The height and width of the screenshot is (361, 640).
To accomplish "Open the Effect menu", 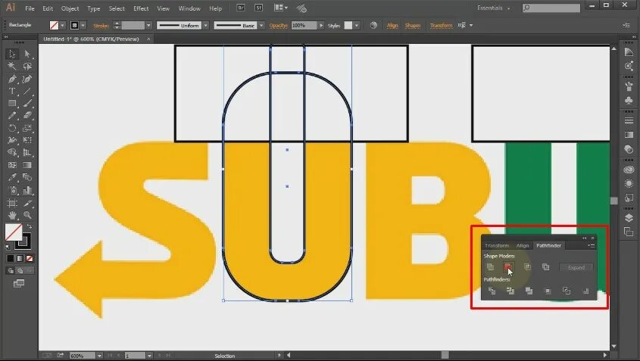I will tap(141, 8).
